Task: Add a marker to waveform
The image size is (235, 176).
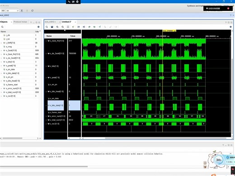Action: click(100, 27)
